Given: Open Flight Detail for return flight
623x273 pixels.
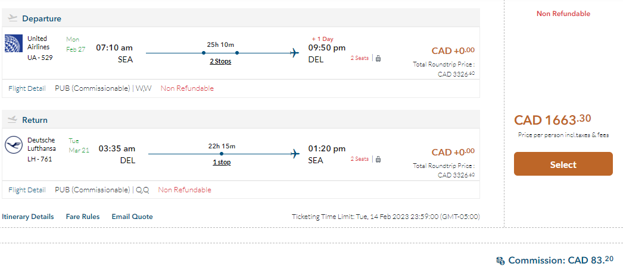Looking at the screenshot, I should point(27,190).
